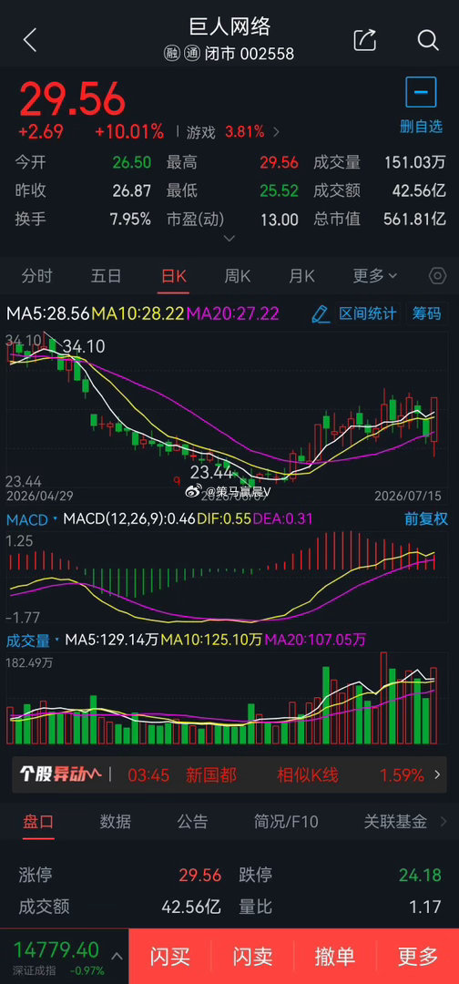Viewport: 459px width, 984px height.
Task: Switch to the 分时 chart tab
Action: tap(37, 275)
